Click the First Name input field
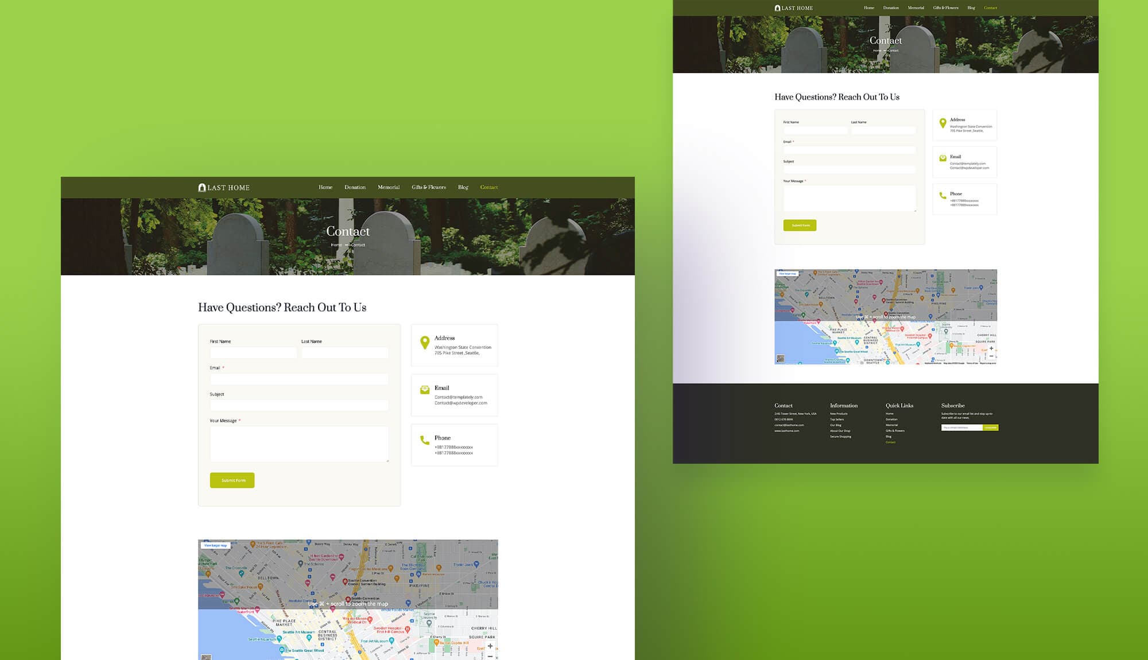This screenshot has height=660, width=1148. point(253,352)
